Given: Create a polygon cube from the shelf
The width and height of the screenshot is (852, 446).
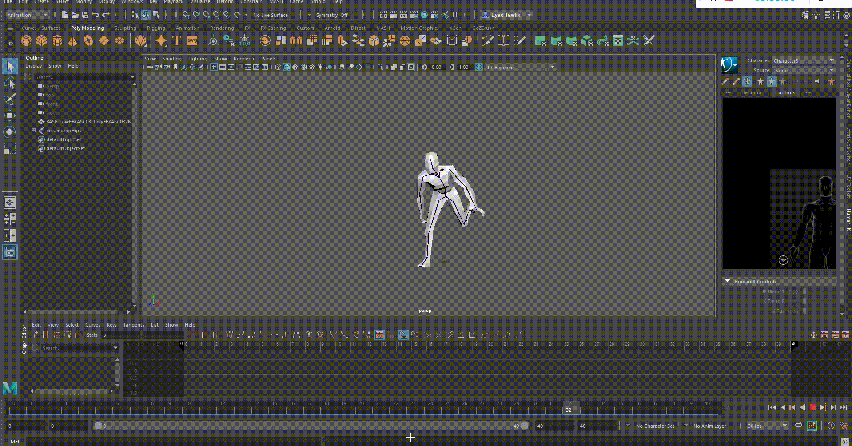Looking at the screenshot, I should click(42, 41).
